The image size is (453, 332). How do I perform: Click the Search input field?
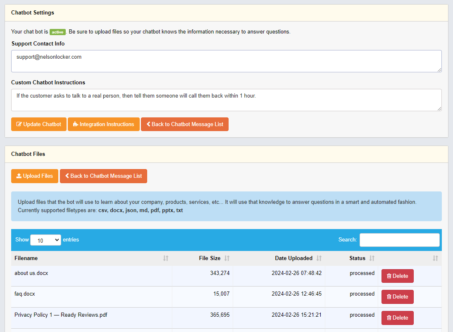[x=399, y=240]
